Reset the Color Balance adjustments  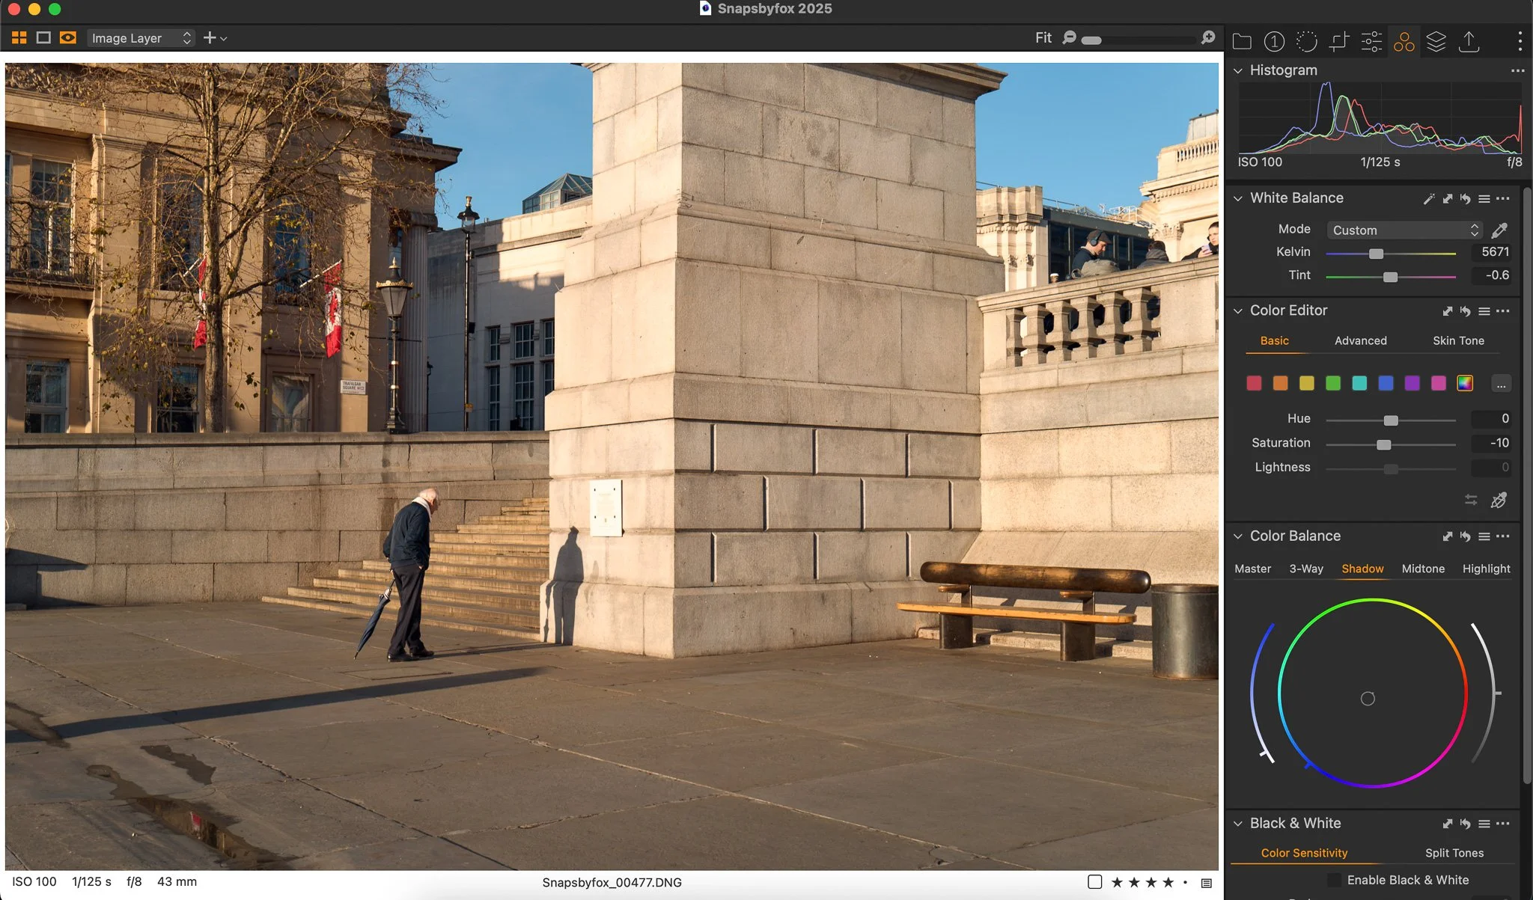(1465, 536)
